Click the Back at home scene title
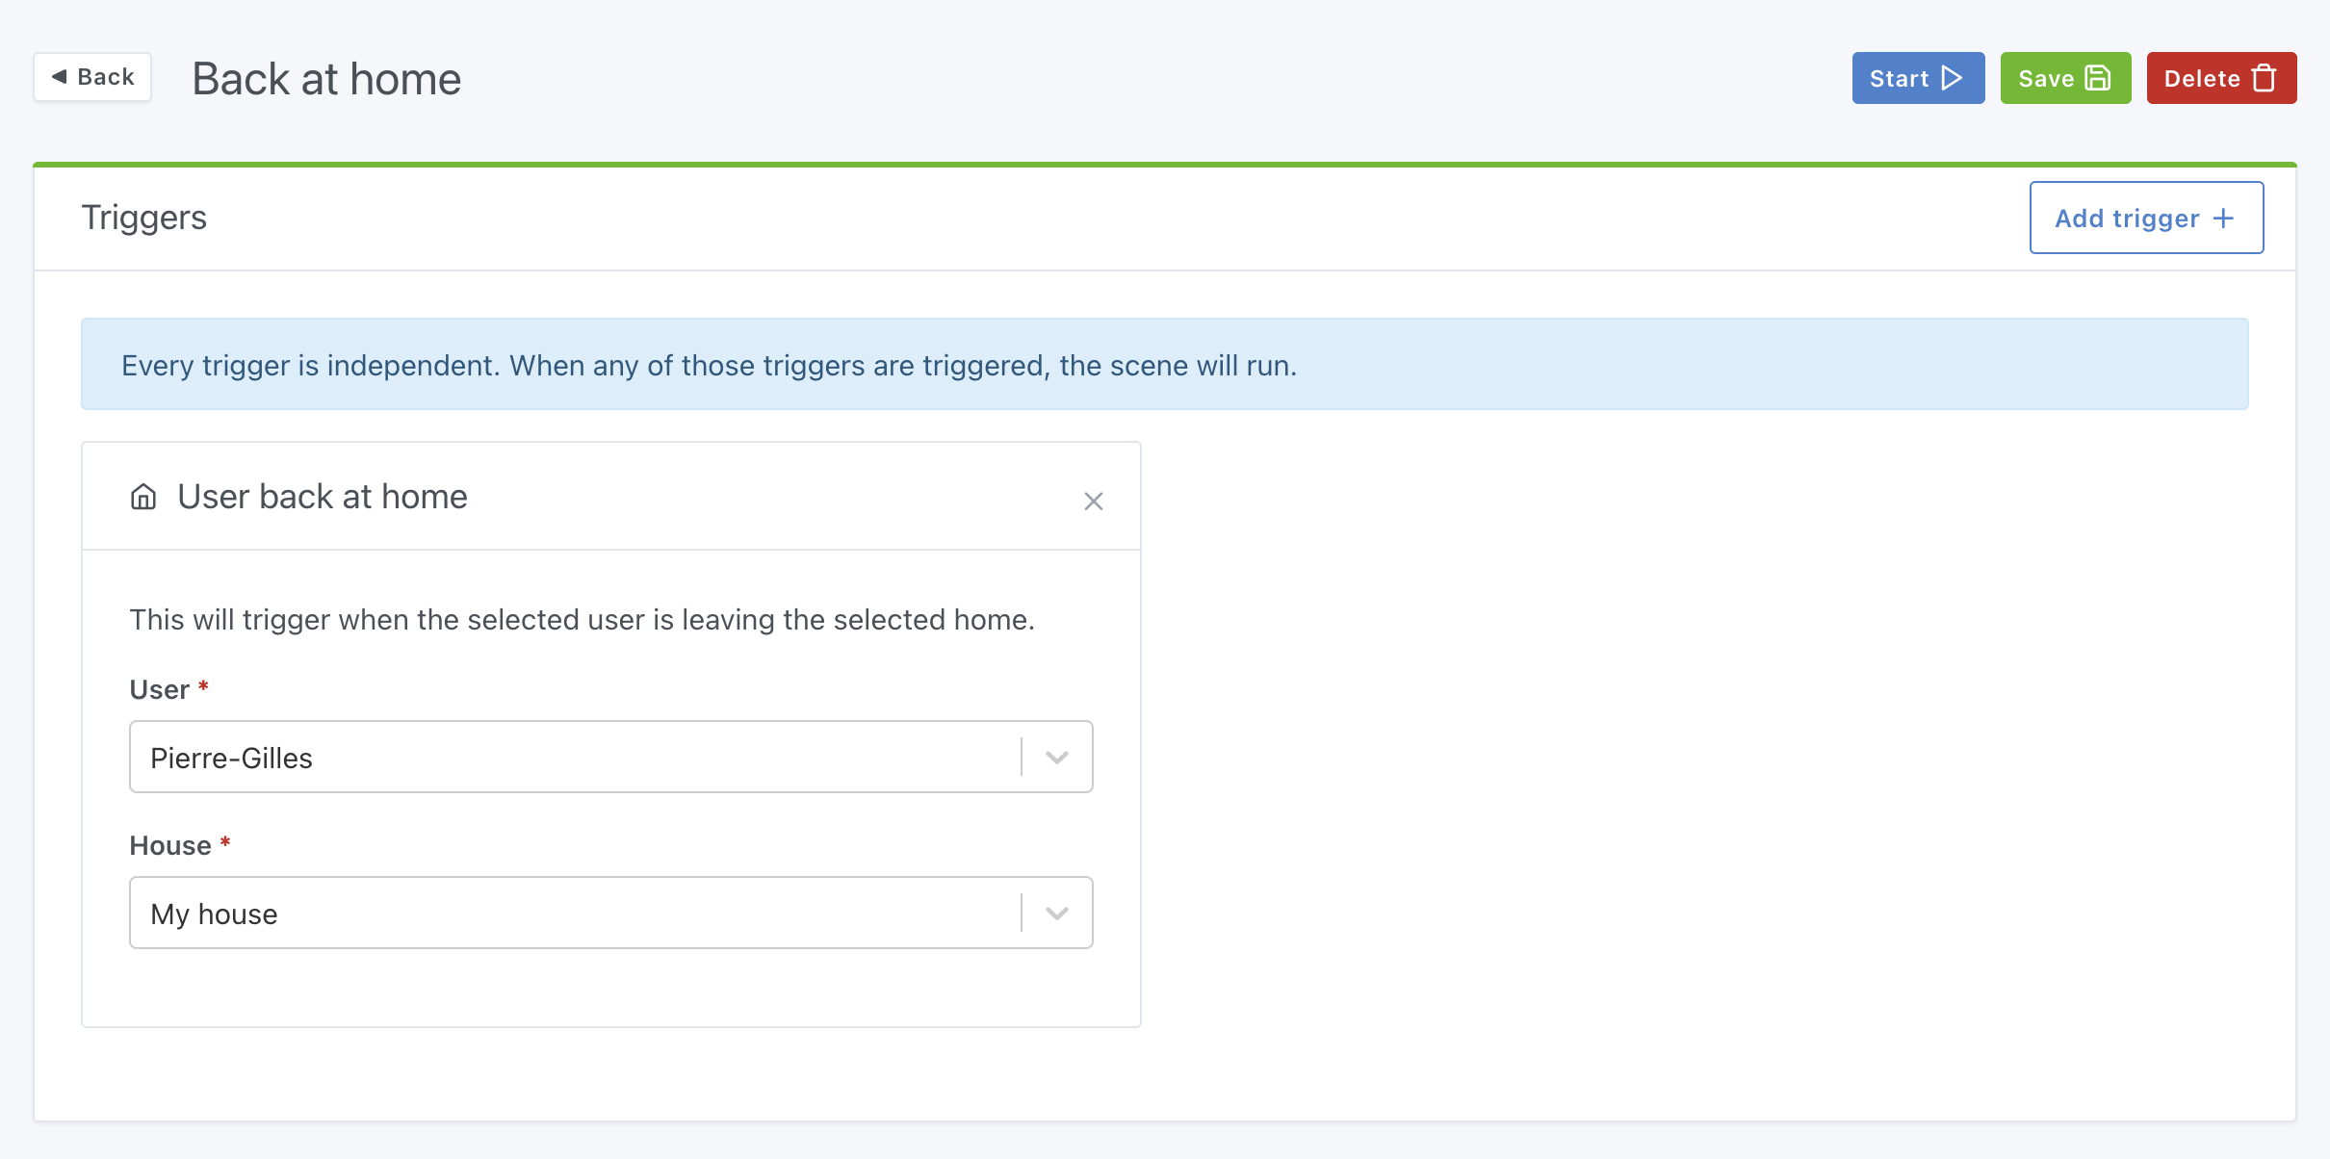The height and width of the screenshot is (1159, 2330). pyautogui.click(x=326, y=79)
